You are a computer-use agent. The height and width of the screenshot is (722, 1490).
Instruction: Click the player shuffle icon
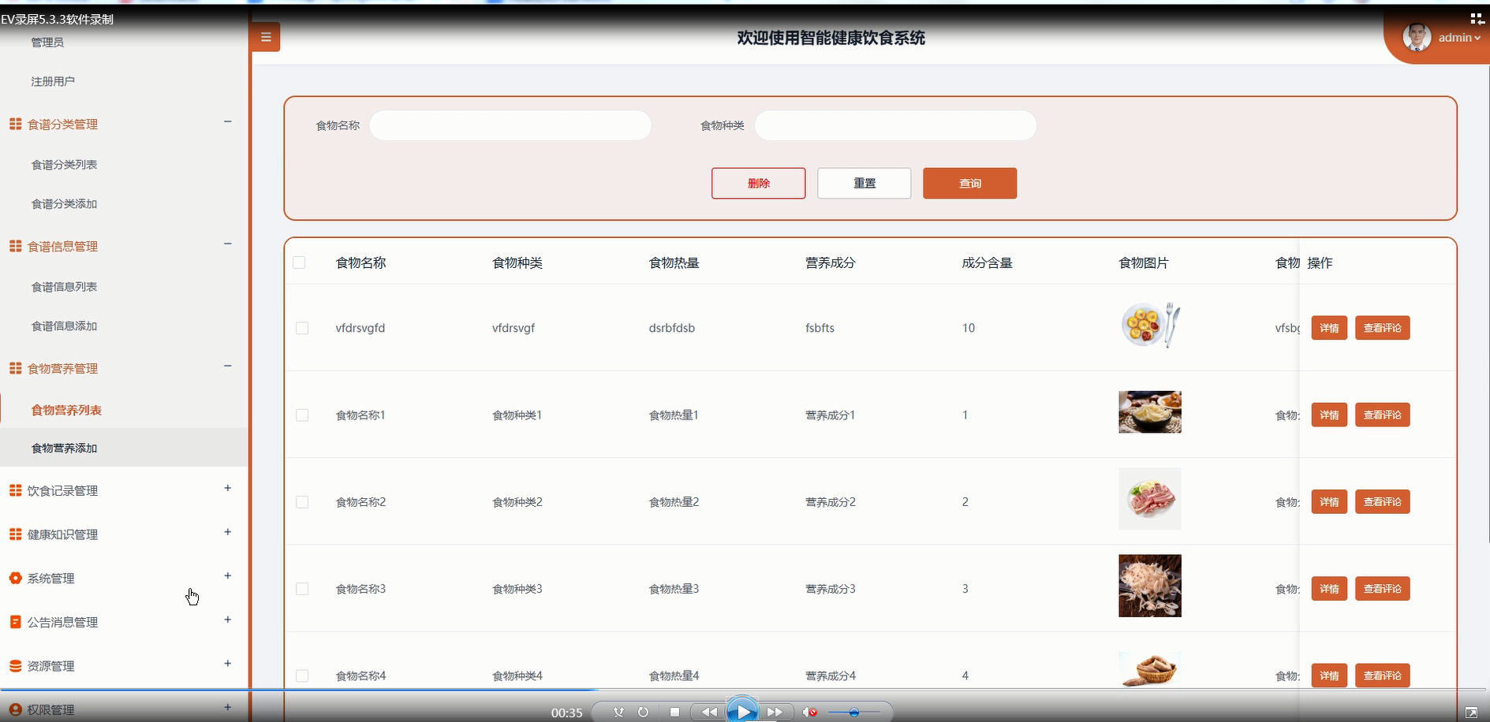pyautogui.click(x=618, y=712)
